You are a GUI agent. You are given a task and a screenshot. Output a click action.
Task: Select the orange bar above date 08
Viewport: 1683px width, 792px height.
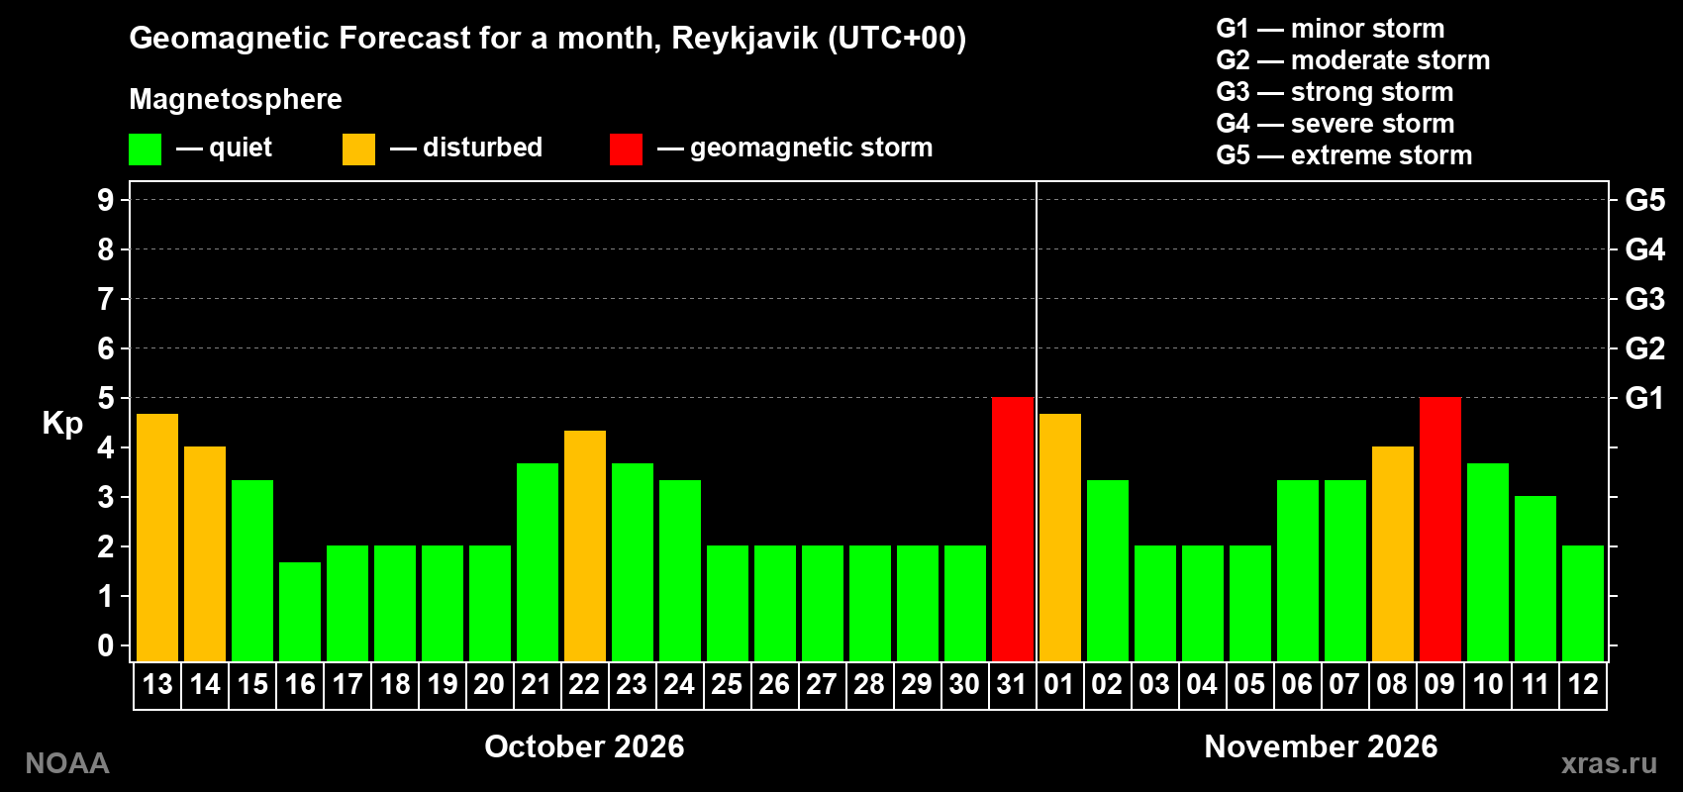click(x=1393, y=554)
